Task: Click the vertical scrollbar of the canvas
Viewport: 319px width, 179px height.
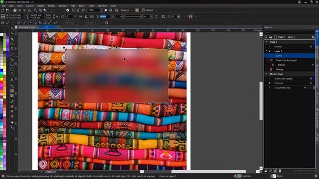Action: (261, 101)
